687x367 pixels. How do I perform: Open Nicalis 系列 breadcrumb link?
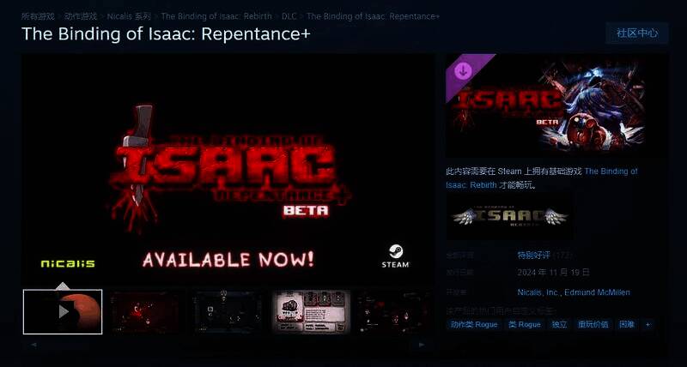[130, 16]
